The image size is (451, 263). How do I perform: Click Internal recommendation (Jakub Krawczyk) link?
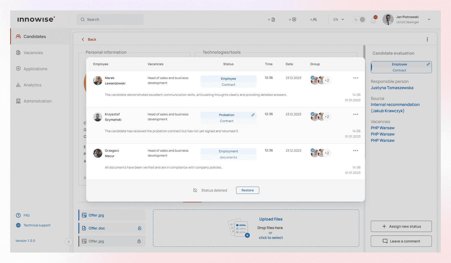[x=395, y=108]
